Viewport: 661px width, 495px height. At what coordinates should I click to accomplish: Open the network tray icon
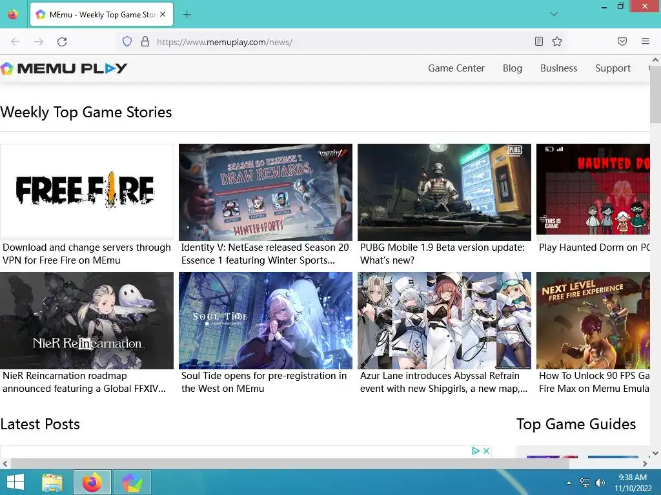click(585, 483)
